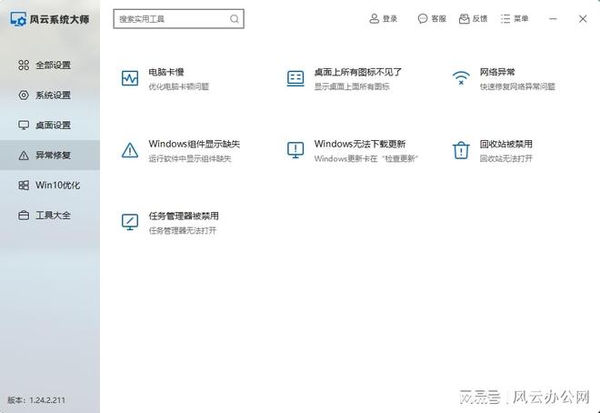The width and height of the screenshot is (600, 413).
Task: Click the 电脑卡慢 pulse monitor icon
Action: click(130, 78)
